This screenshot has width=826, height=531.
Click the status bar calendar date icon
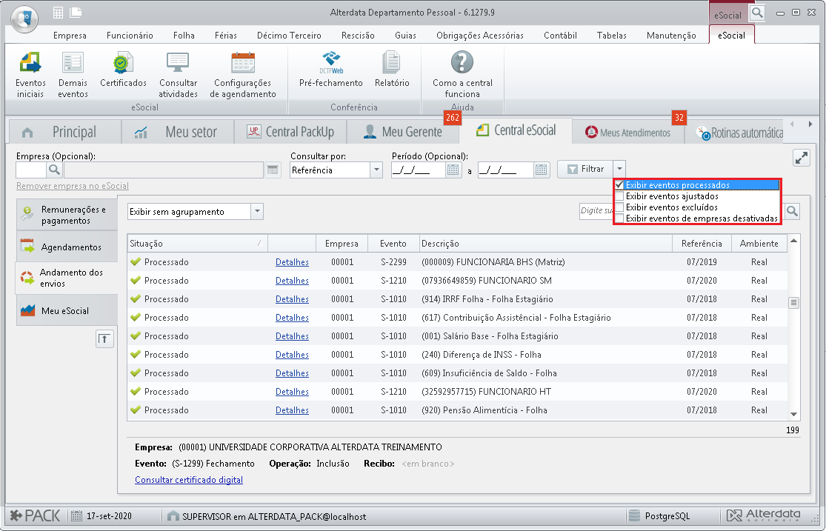[x=77, y=515]
